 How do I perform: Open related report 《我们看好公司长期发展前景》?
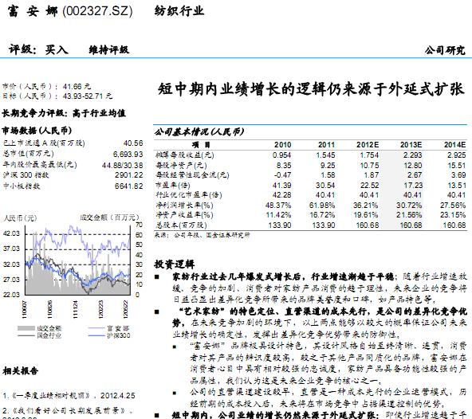[x=68, y=410]
